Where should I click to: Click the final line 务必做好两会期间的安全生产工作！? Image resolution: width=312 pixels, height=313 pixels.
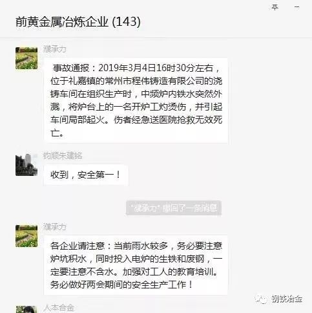[x=122, y=285]
